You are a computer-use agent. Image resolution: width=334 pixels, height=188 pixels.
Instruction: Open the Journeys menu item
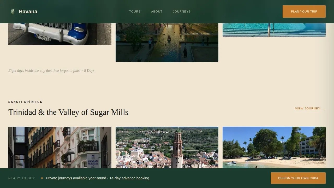pos(182,11)
